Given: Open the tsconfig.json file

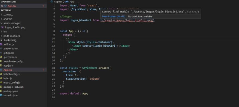Looking at the screenshot, I should [10, 95].
